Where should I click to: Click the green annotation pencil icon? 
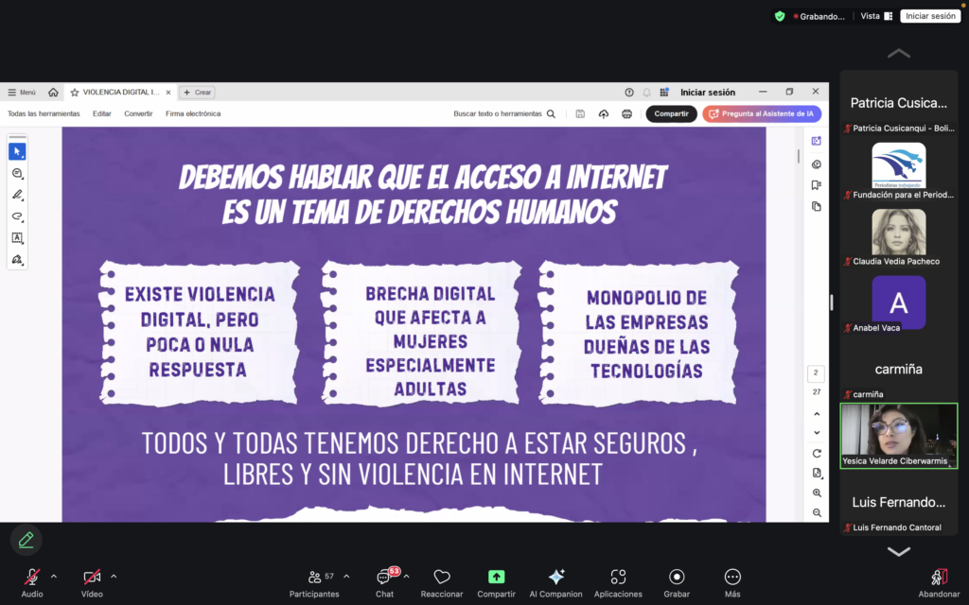click(26, 540)
